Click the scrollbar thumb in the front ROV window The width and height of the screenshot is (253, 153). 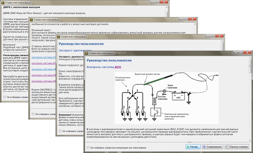tap(250, 66)
